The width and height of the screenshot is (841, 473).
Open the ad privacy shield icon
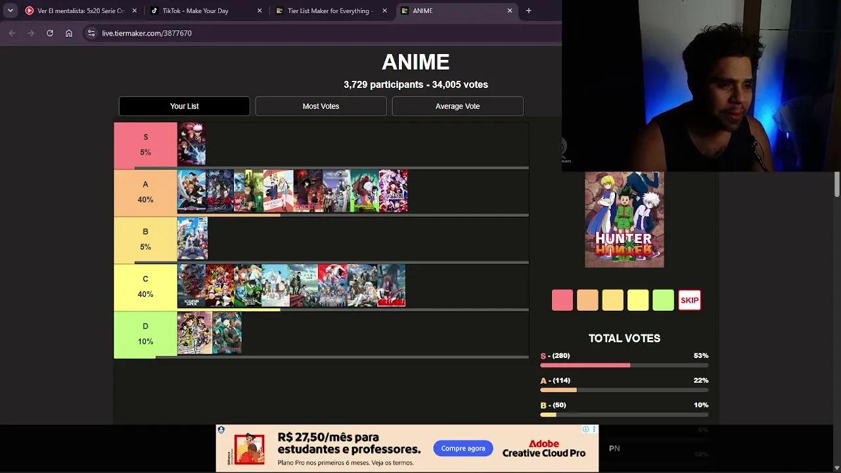pyautogui.click(x=221, y=430)
